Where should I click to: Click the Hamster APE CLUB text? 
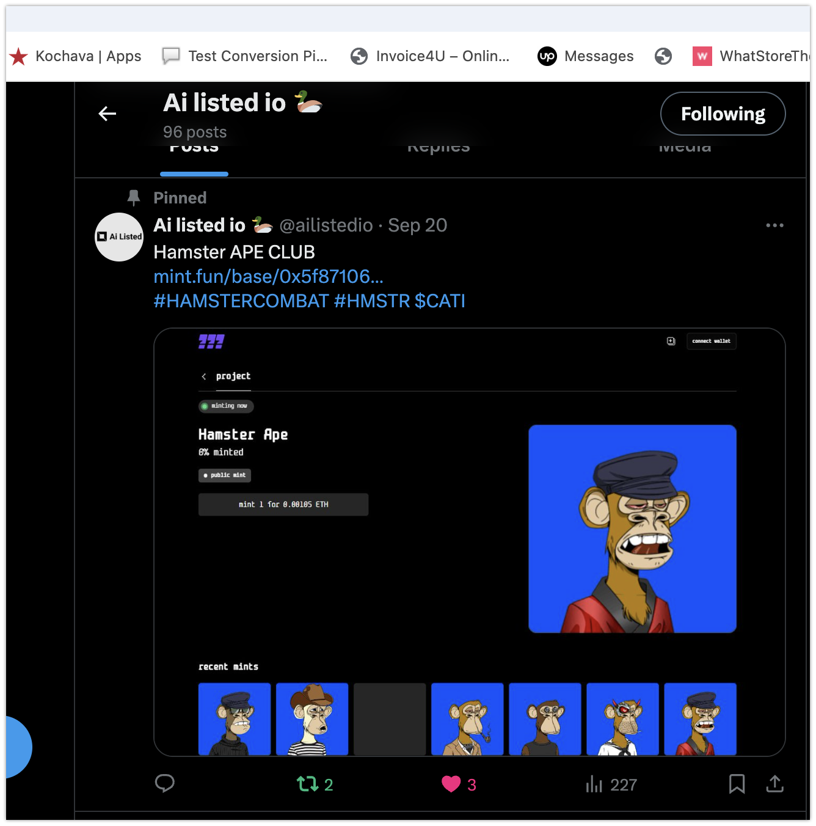pos(234,252)
